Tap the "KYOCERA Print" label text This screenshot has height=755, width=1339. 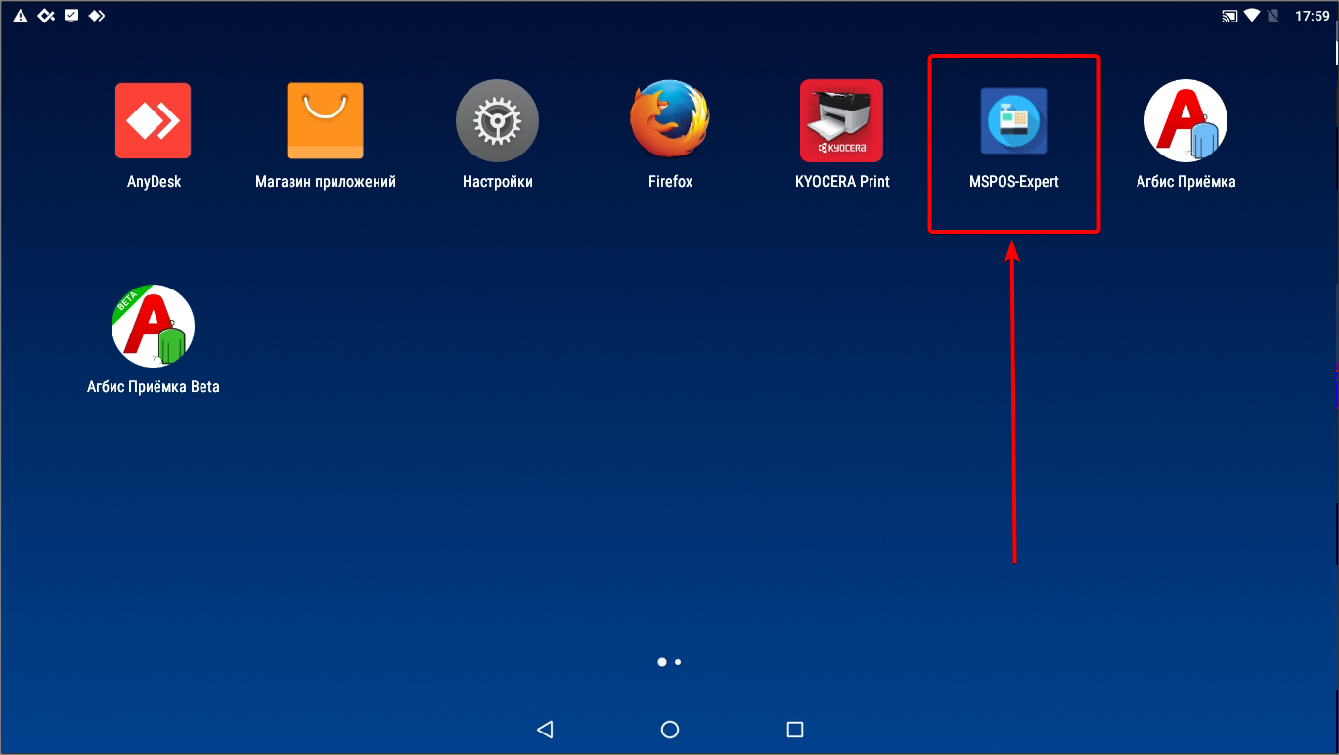click(843, 182)
